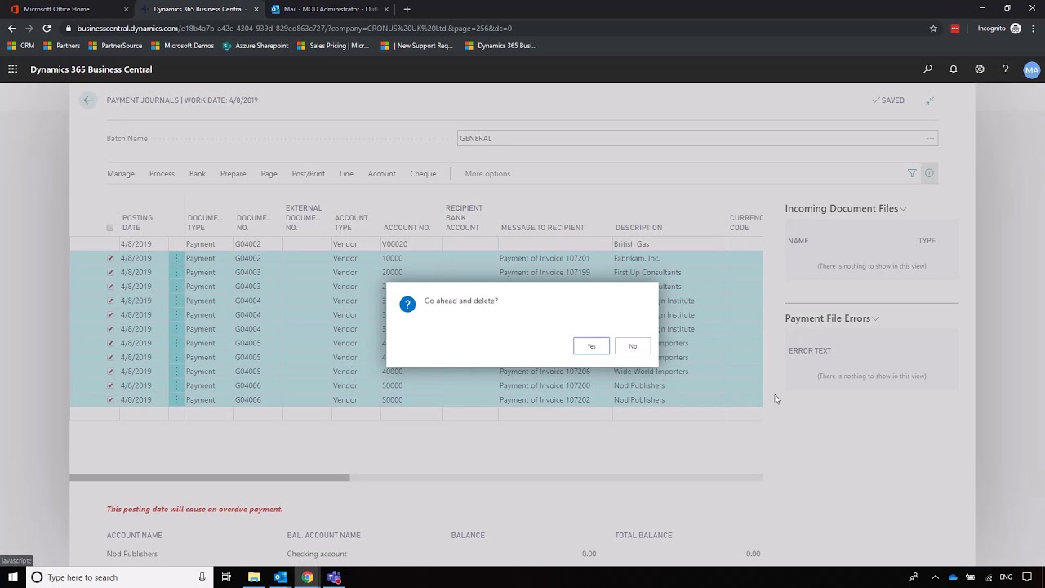Viewport: 1045px width, 588px height.
Task: Uncheck row for Invoice 107206 payment
Action: [x=110, y=372]
